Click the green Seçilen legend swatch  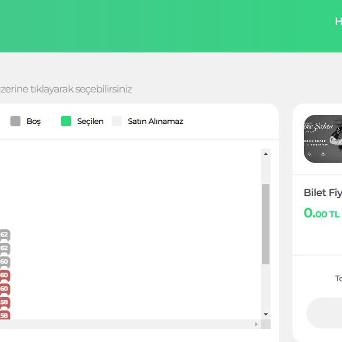(x=66, y=121)
